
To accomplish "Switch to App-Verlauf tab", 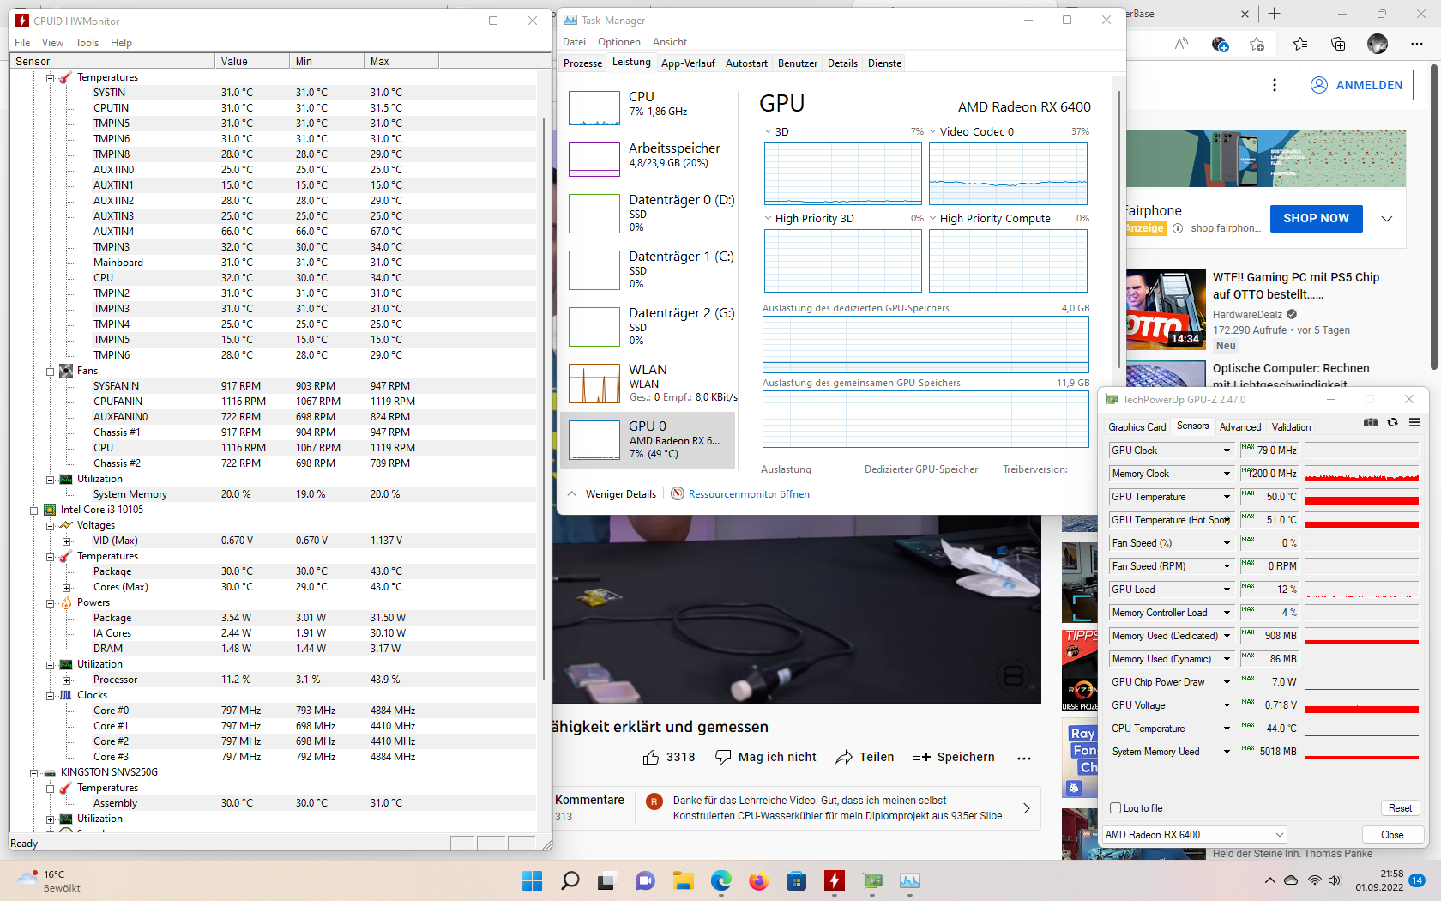I will pos(688,63).
